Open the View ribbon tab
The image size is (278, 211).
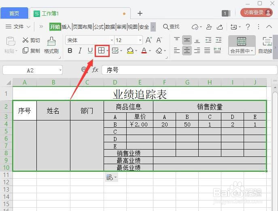coord(133,27)
